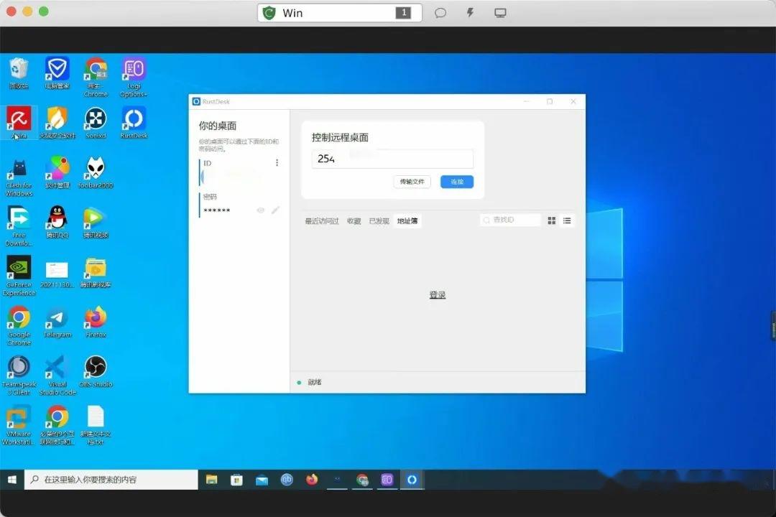Open the three-dot menu beside the ID
Image resolution: width=776 pixels, height=517 pixels.
point(277,163)
